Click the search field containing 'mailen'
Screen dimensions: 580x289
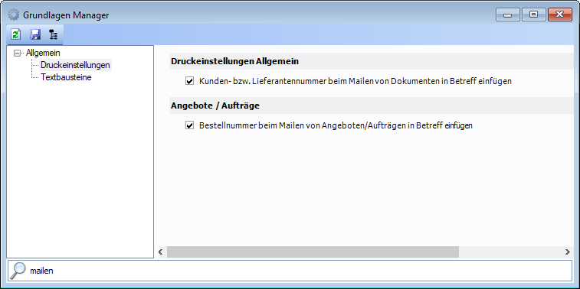[x=290, y=271]
